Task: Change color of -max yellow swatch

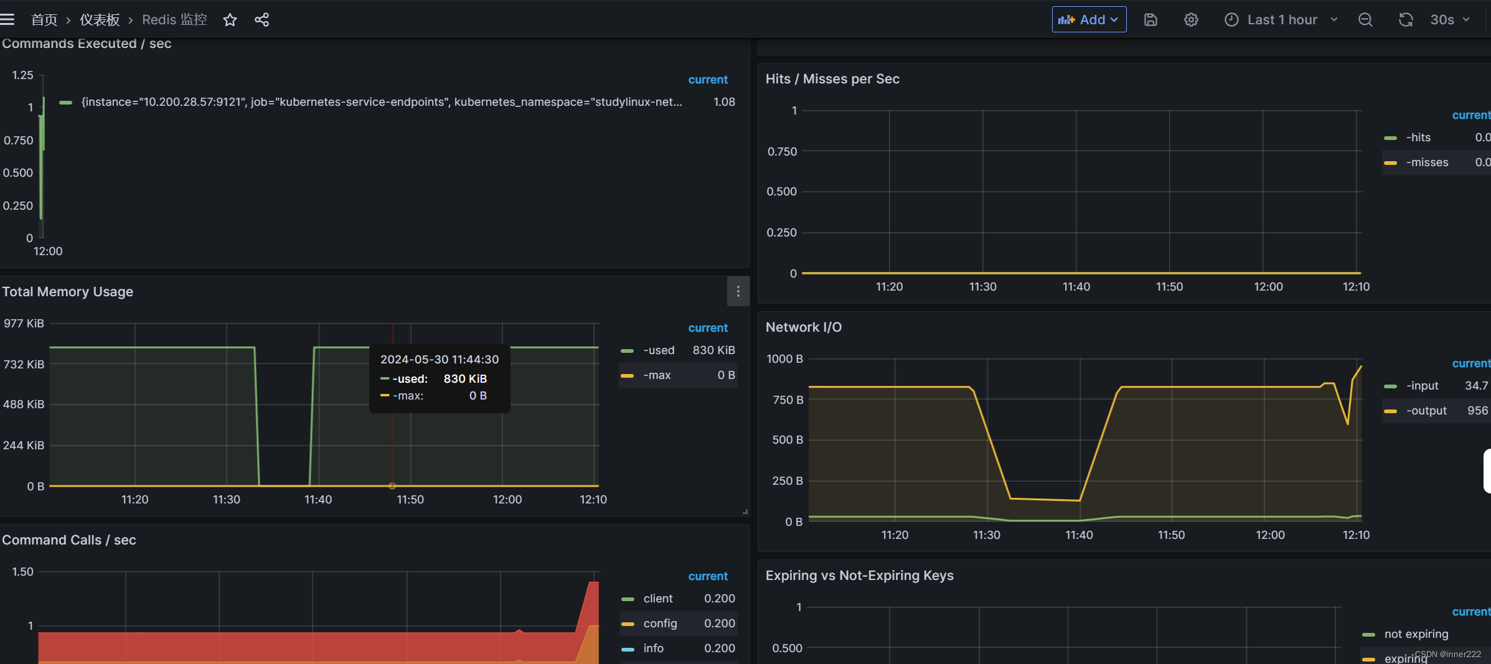Action: coord(628,376)
